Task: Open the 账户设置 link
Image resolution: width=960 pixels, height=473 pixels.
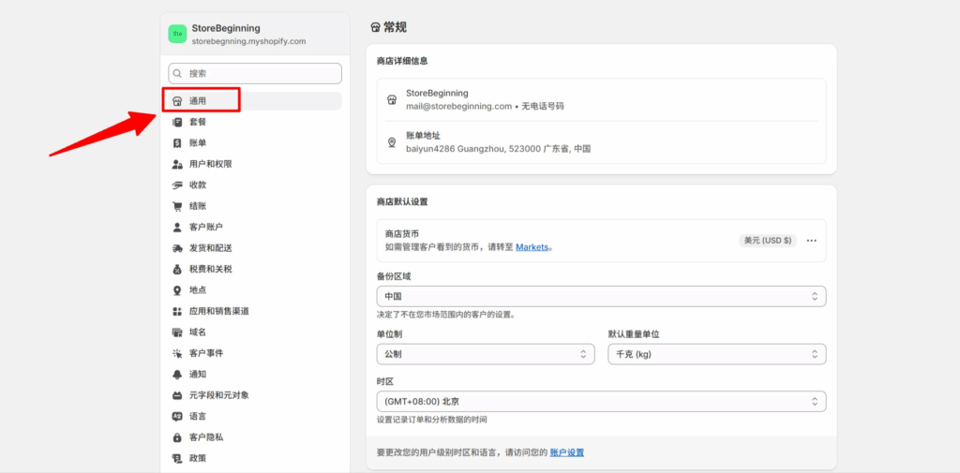Action: click(566, 452)
